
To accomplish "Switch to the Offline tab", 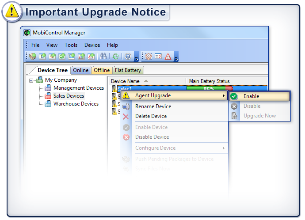I will pyautogui.click(x=102, y=70).
